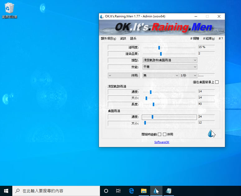The image size is (241, 196).
Task: Click the 效能 label button
Action: (x=124, y=67)
